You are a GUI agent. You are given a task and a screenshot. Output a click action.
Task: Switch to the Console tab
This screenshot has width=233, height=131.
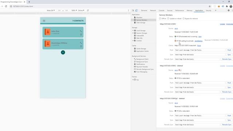coord(161,11)
